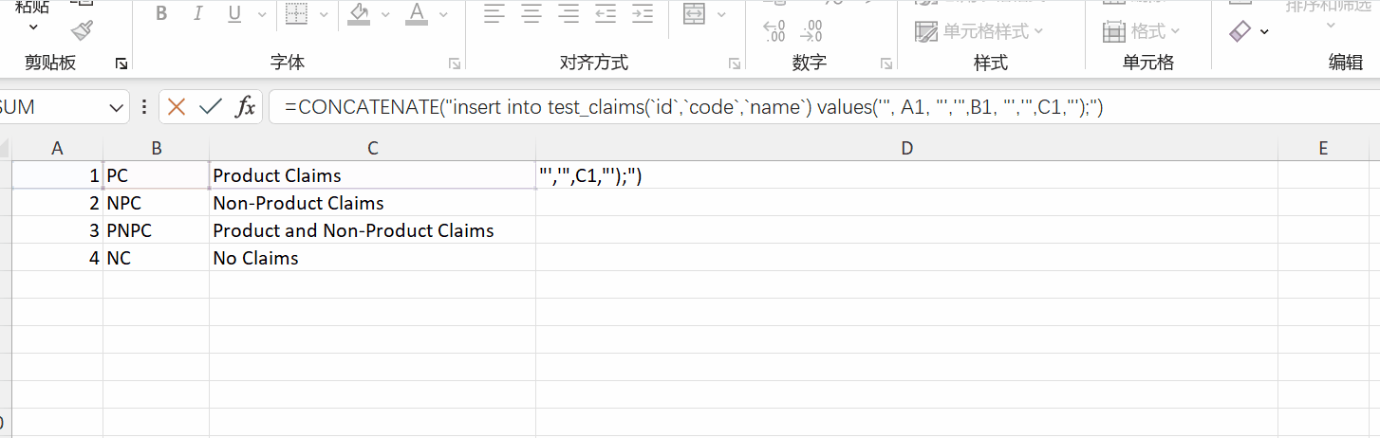Click the fill color paint bucket

tap(359, 13)
